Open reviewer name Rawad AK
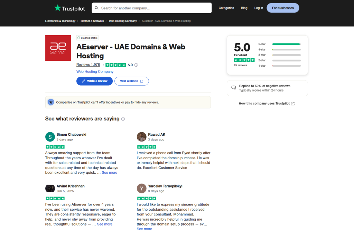The width and height of the screenshot is (354, 240). click(x=157, y=134)
